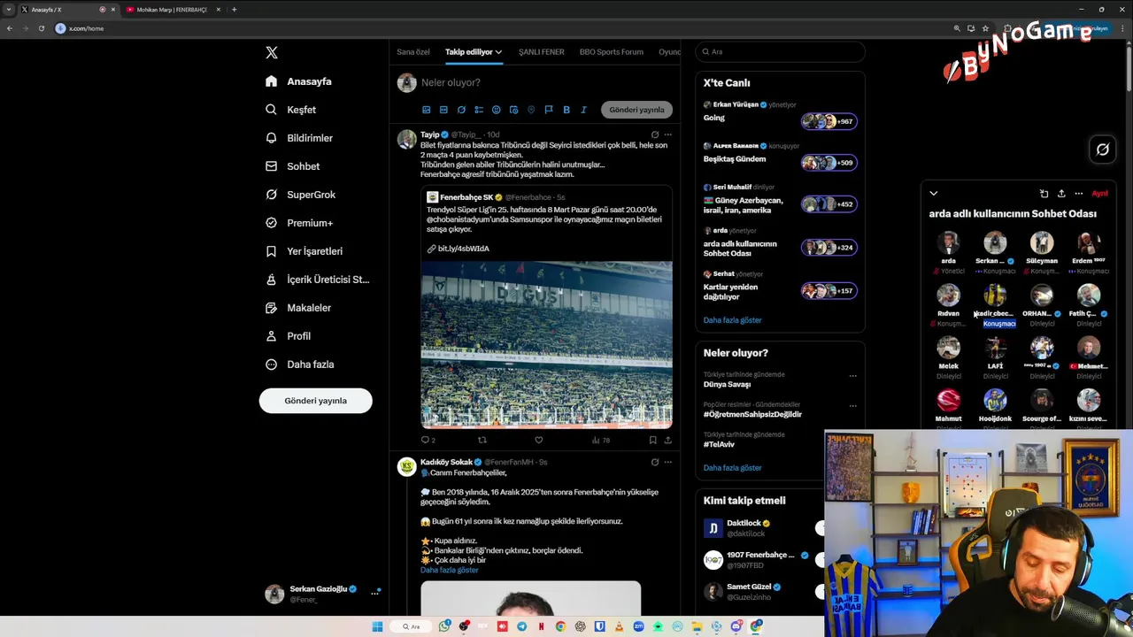Open the bit.ly/4sbWIdA link
Image resolution: width=1133 pixels, height=637 pixels.
463,249
